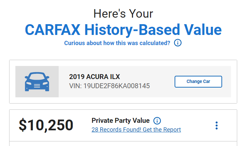
Task: Open the info icon beside the calculation question
Action: click(178, 43)
